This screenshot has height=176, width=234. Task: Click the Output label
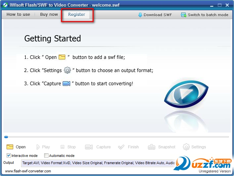[9, 163]
